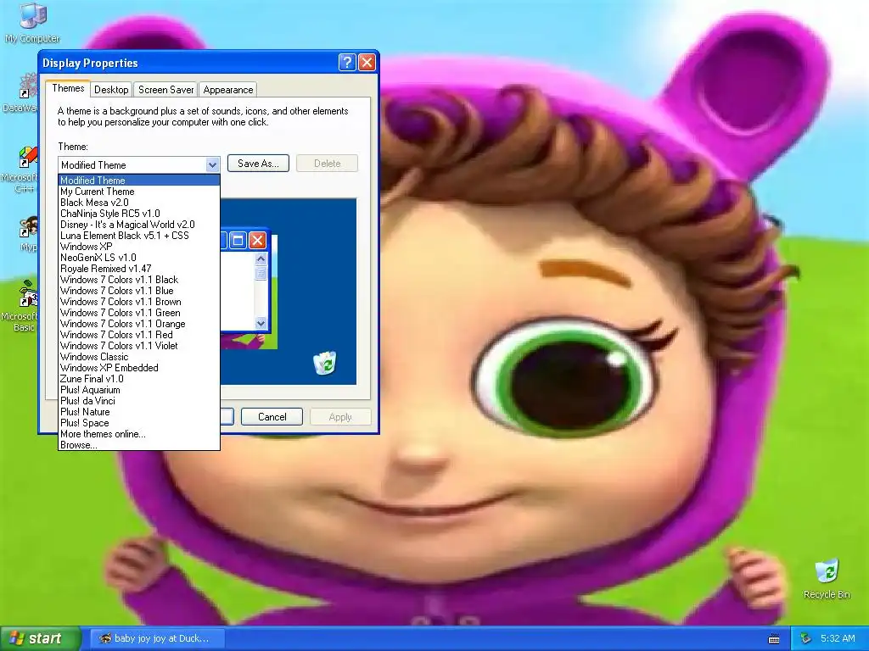
Task: Select the Royale Remixed v1.47 theme
Action: click(139, 269)
